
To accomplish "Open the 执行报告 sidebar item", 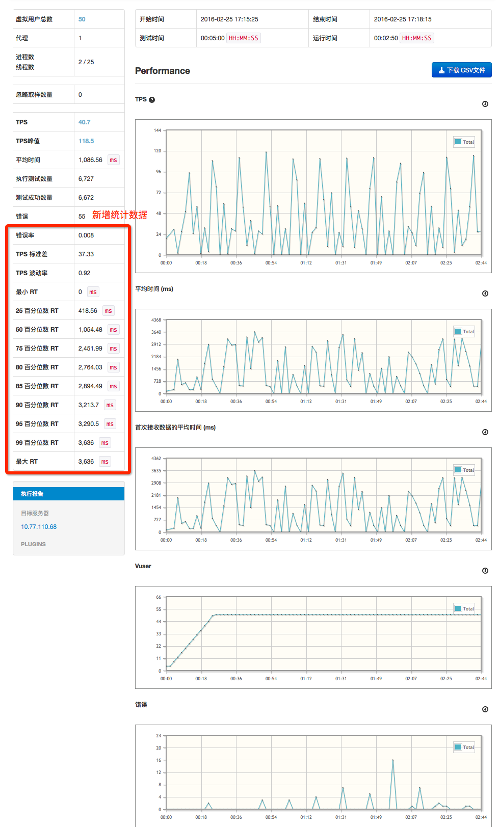I will point(69,494).
